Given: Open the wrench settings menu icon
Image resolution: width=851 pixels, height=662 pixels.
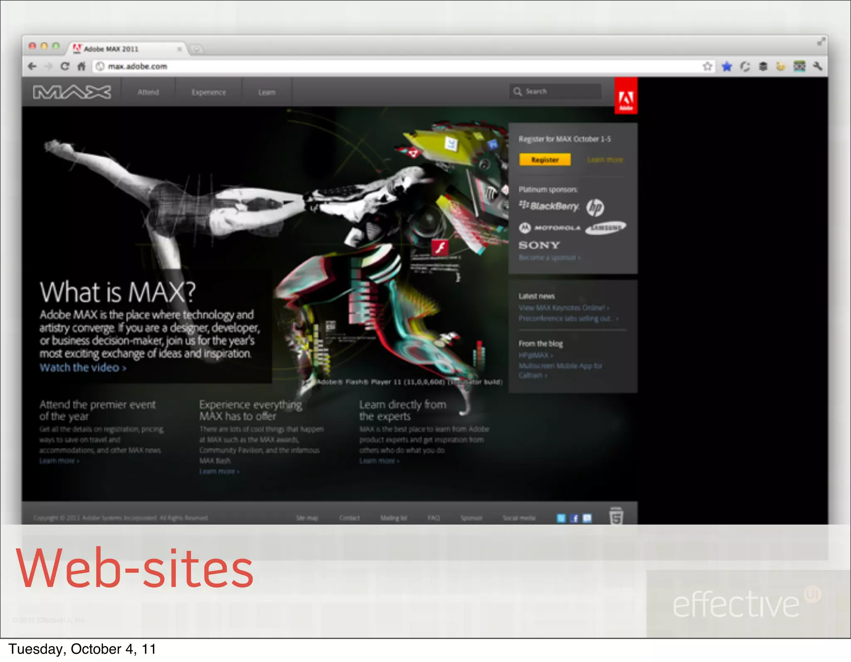Looking at the screenshot, I should (817, 66).
